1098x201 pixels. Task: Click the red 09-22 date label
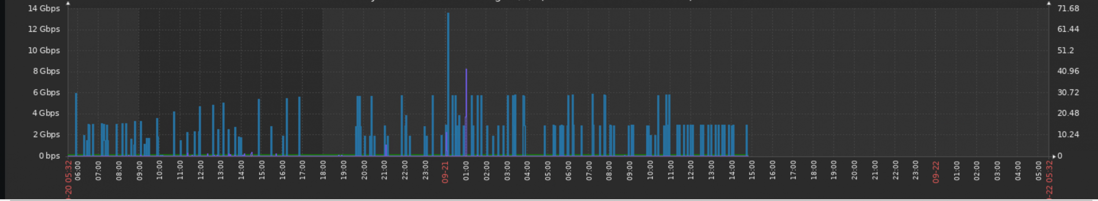pyautogui.click(x=936, y=172)
